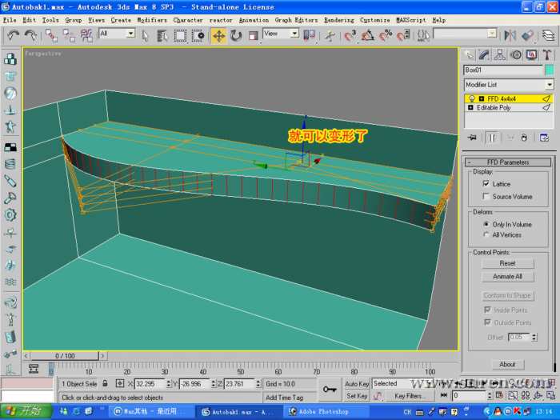The width and height of the screenshot is (560, 420).
Task: Collapse the FFD Parameters rollout
Action: click(x=507, y=162)
